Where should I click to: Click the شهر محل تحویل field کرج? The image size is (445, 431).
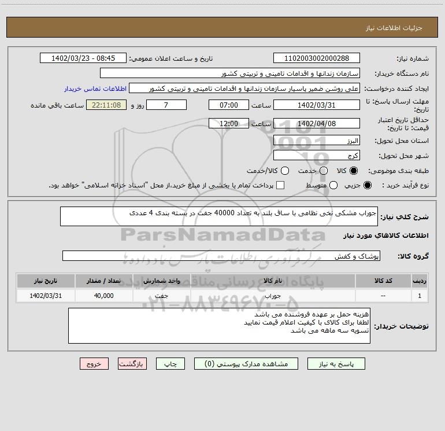pyautogui.click(x=317, y=156)
